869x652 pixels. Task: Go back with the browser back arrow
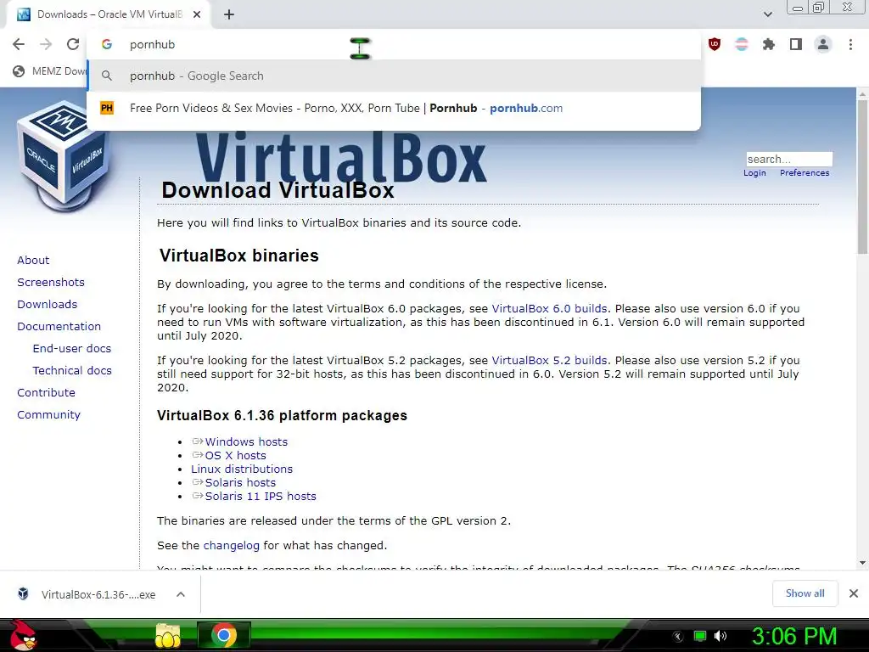coord(19,44)
